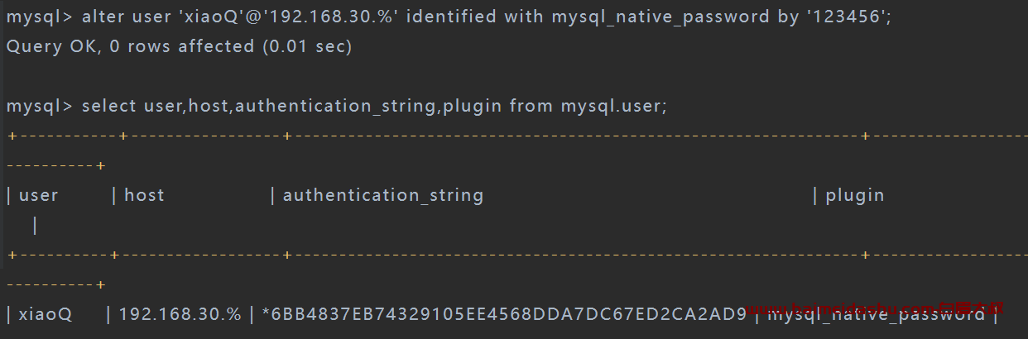Click the plugin column header
1028x339 pixels.
(855, 196)
